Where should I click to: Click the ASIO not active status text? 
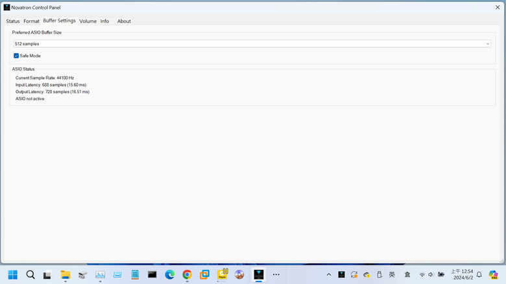click(x=30, y=99)
